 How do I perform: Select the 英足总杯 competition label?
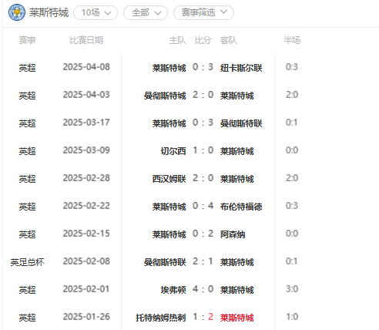(27, 262)
